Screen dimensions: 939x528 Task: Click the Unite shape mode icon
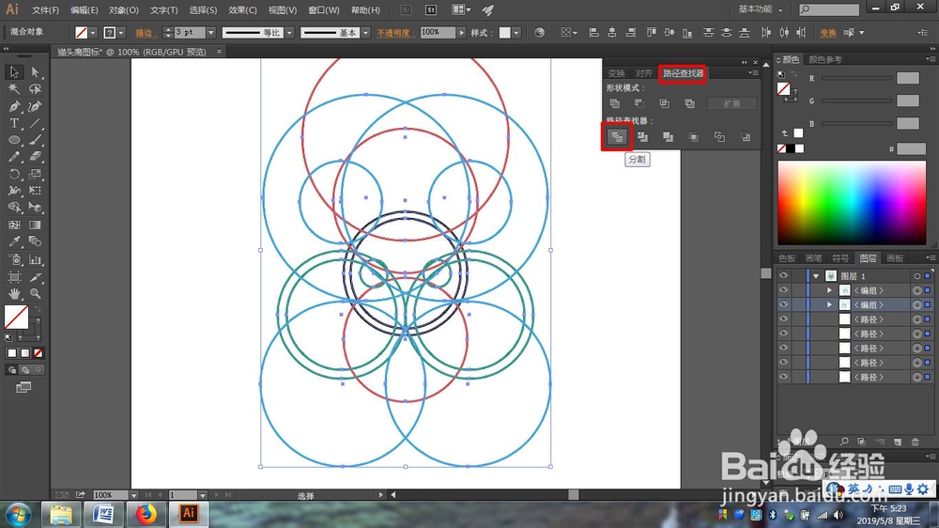[x=614, y=103]
